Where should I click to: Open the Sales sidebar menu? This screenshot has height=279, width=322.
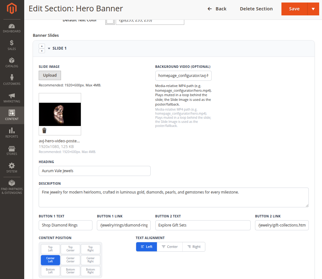[x=12, y=45]
